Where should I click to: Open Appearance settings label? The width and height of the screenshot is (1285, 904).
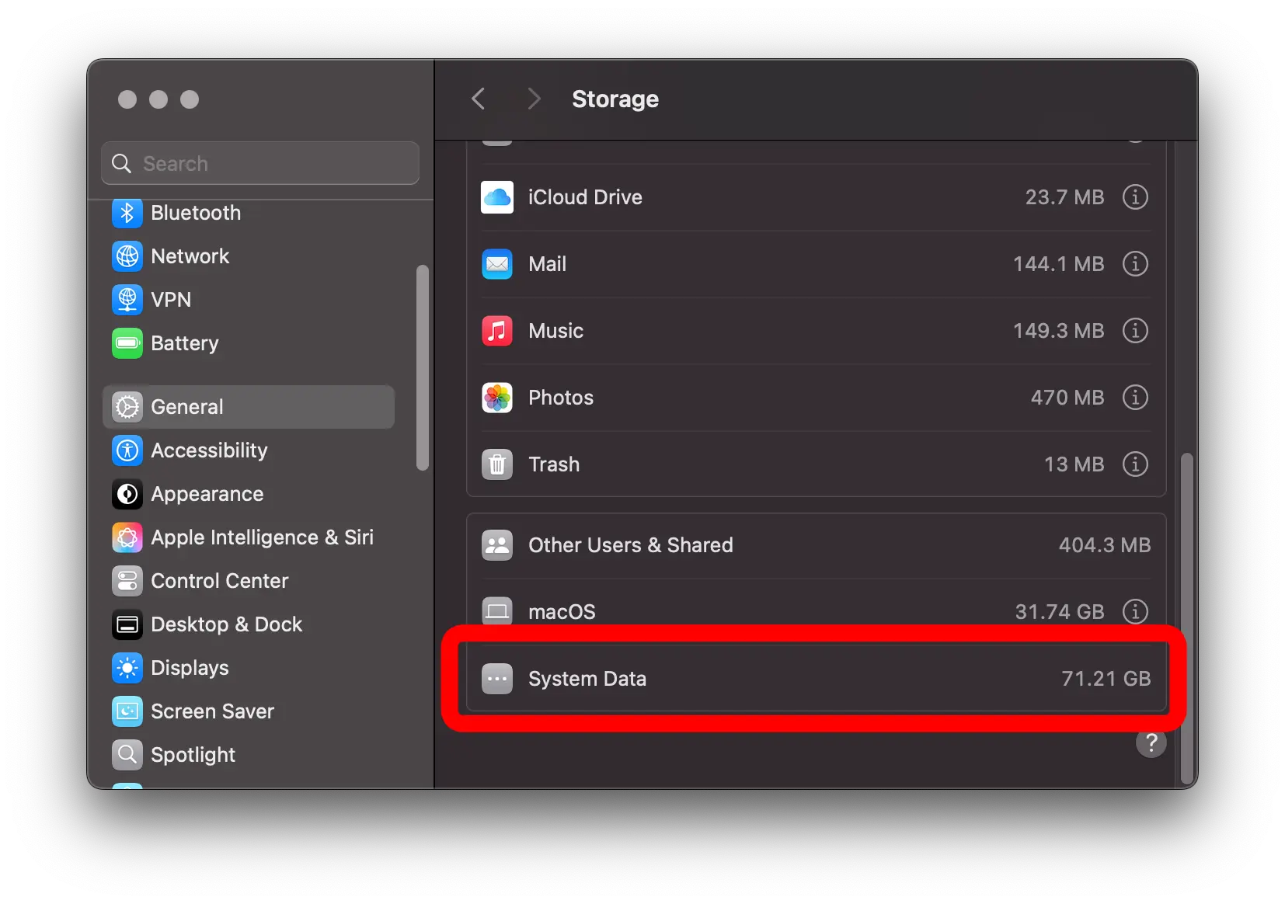pyautogui.click(x=207, y=494)
